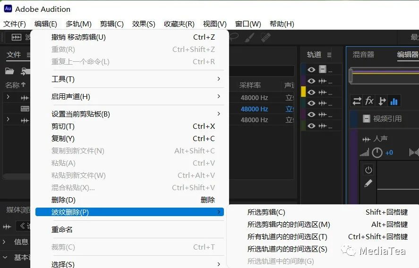Select the 波纹删除(P) menu entry

coord(129,212)
